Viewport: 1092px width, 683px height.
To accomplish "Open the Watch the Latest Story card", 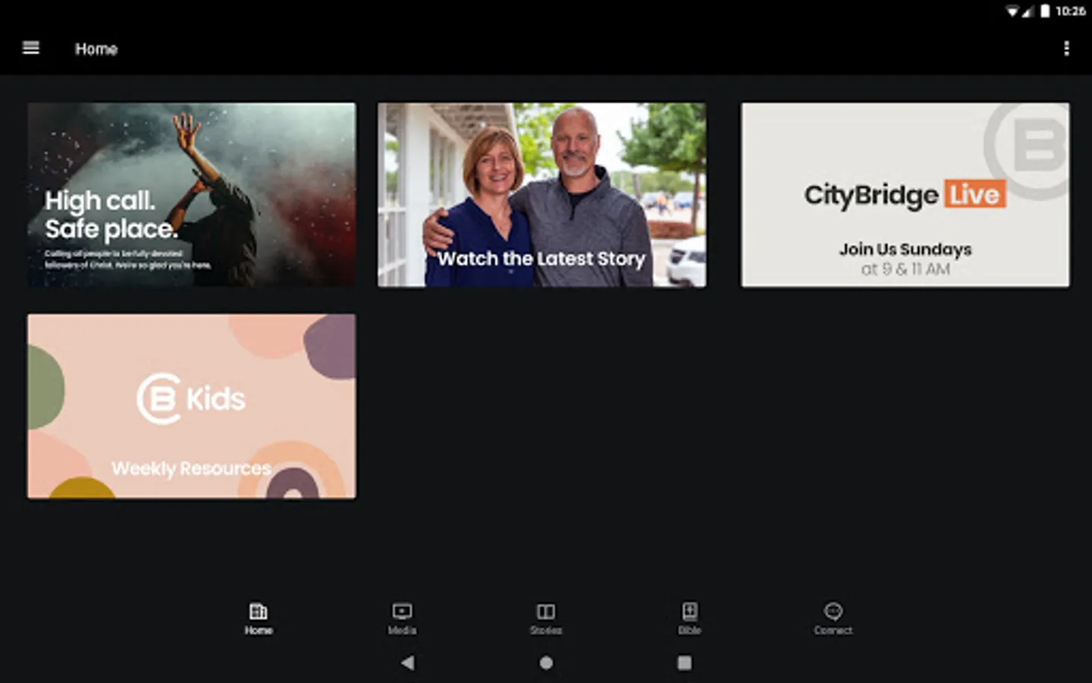I will pos(541,195).
